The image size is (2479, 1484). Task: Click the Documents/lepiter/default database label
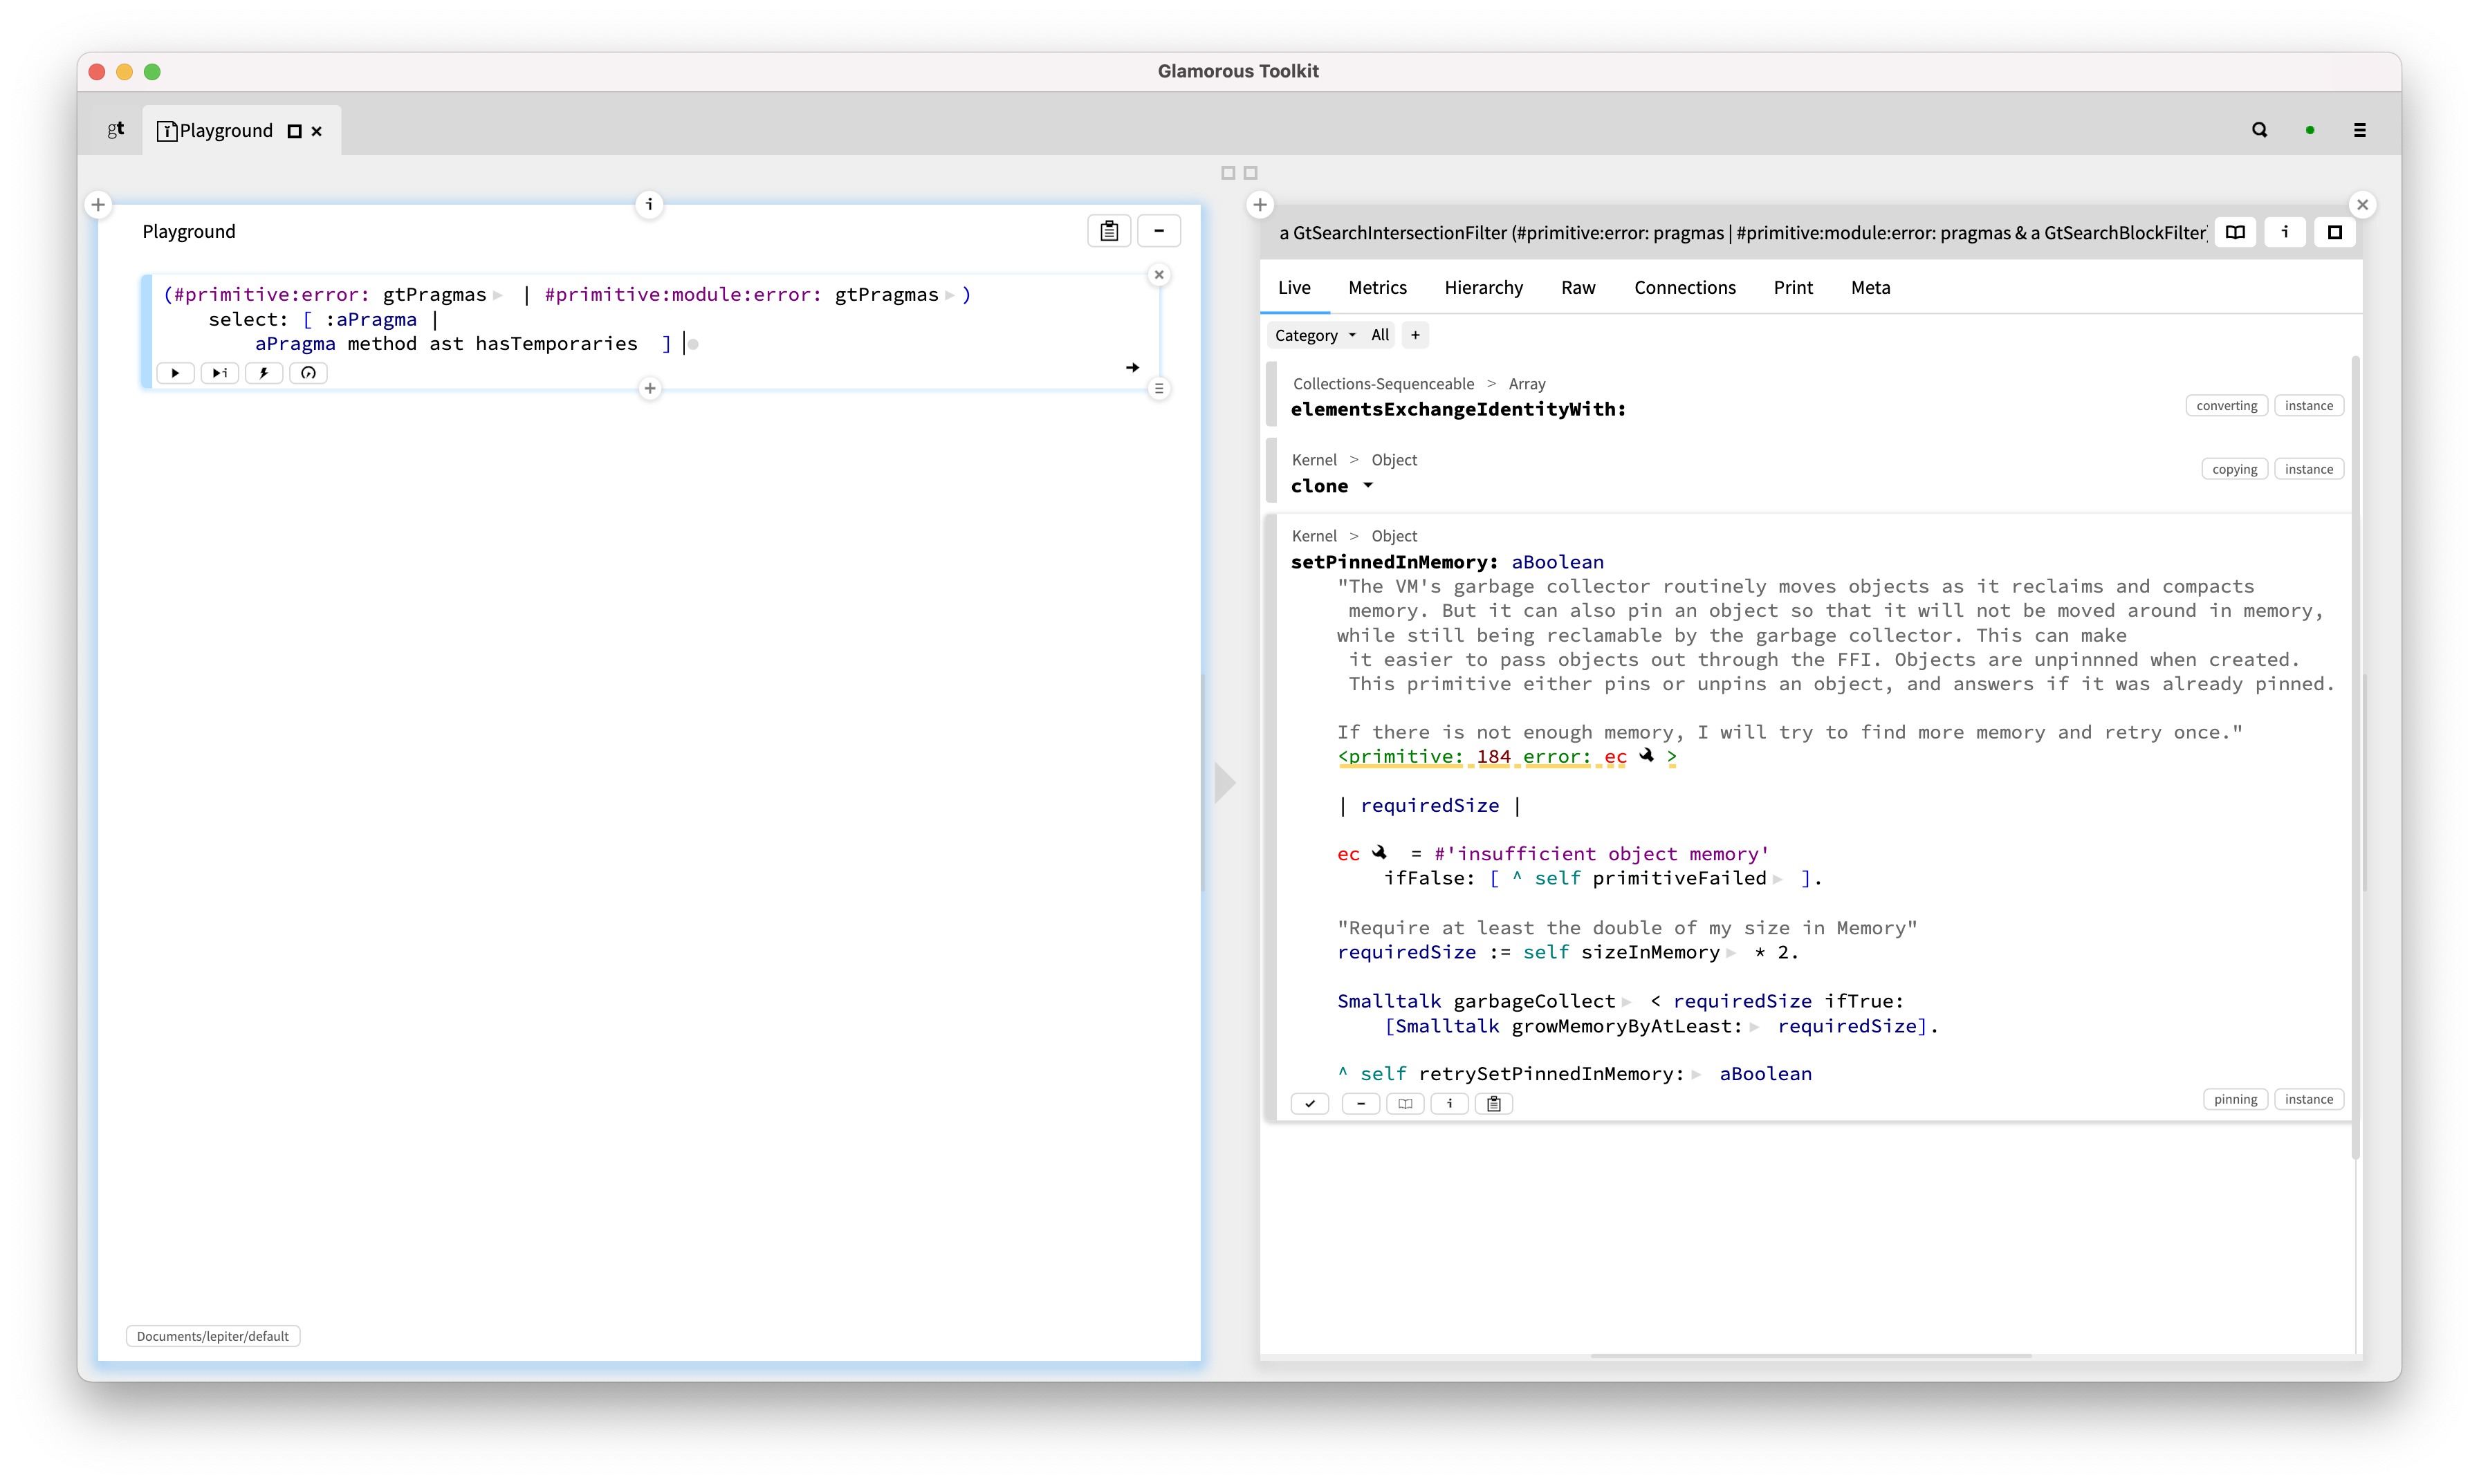pos(212,1336)
